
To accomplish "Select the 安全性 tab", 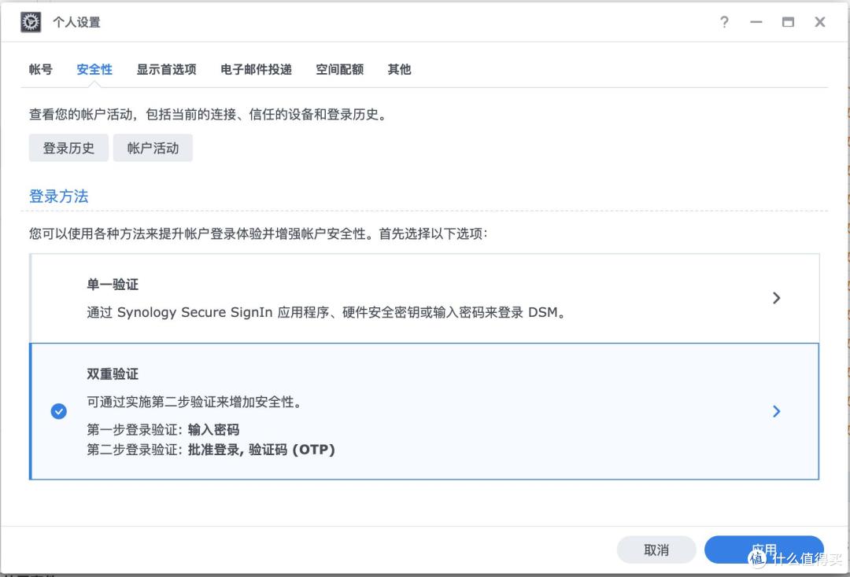I will (x=94, y=69).
